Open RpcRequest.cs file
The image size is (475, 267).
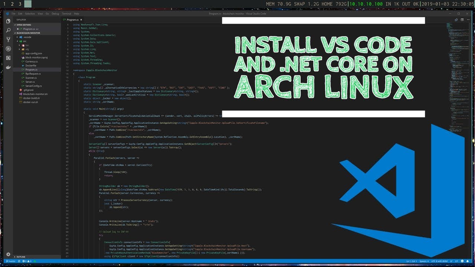coord(33,74)
